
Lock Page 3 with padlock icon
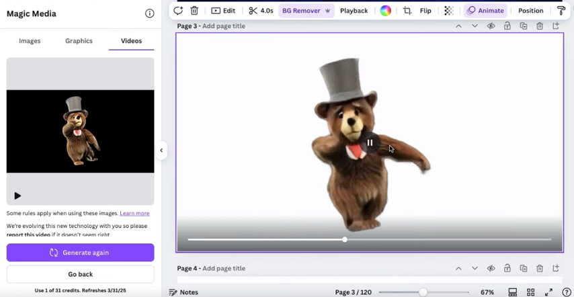tap(507, 26)
